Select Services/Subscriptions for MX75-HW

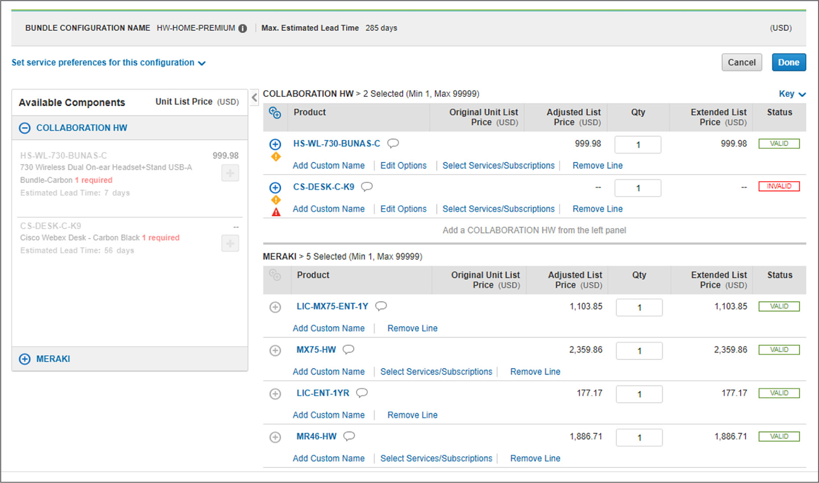point(436,371)
